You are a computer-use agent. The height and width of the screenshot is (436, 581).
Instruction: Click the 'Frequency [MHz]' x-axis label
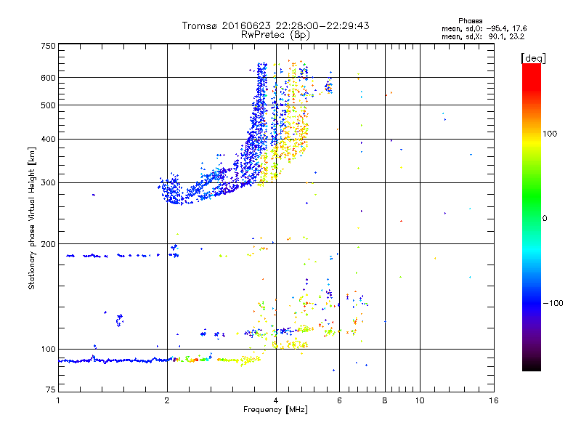[x=275, y=410]
